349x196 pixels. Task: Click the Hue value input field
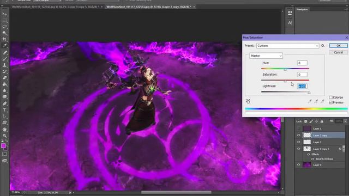click(x=302, y=63)
